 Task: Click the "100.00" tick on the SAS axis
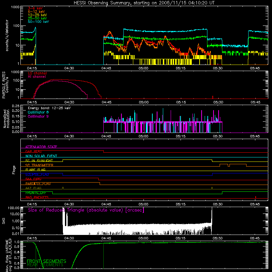pyautogui.click(x=14, y=208)
